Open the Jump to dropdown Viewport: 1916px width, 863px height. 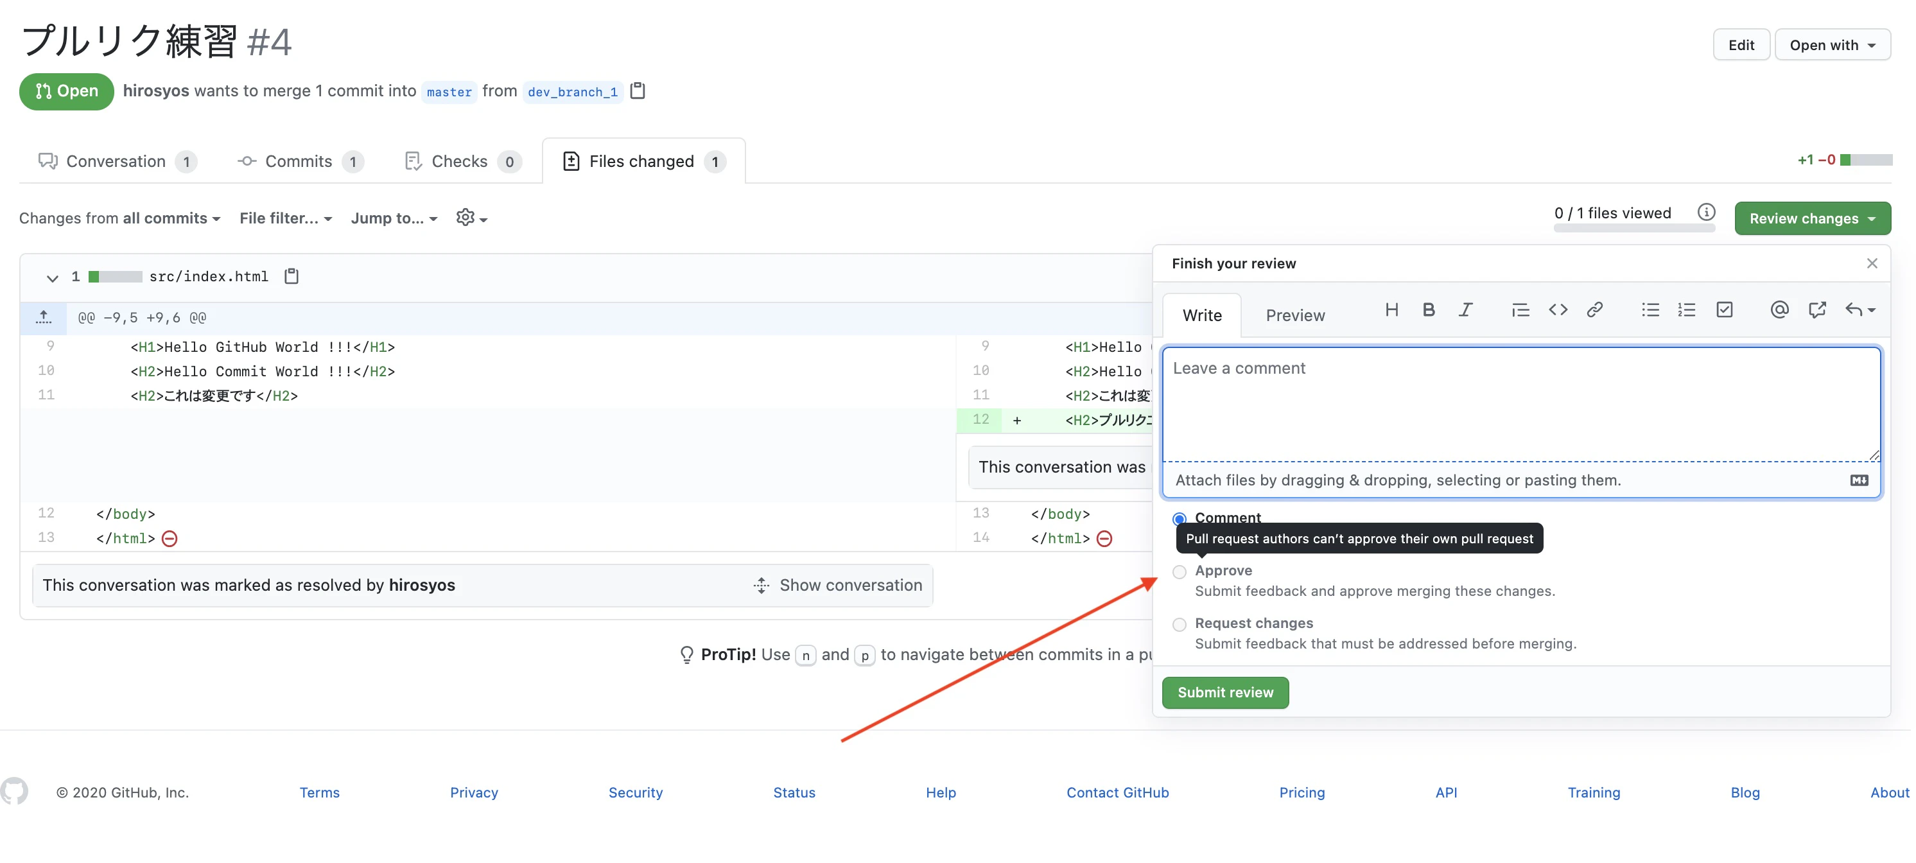(394, 218)
